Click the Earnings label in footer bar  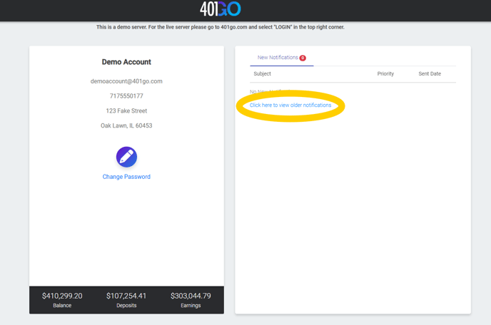(191, 306)
